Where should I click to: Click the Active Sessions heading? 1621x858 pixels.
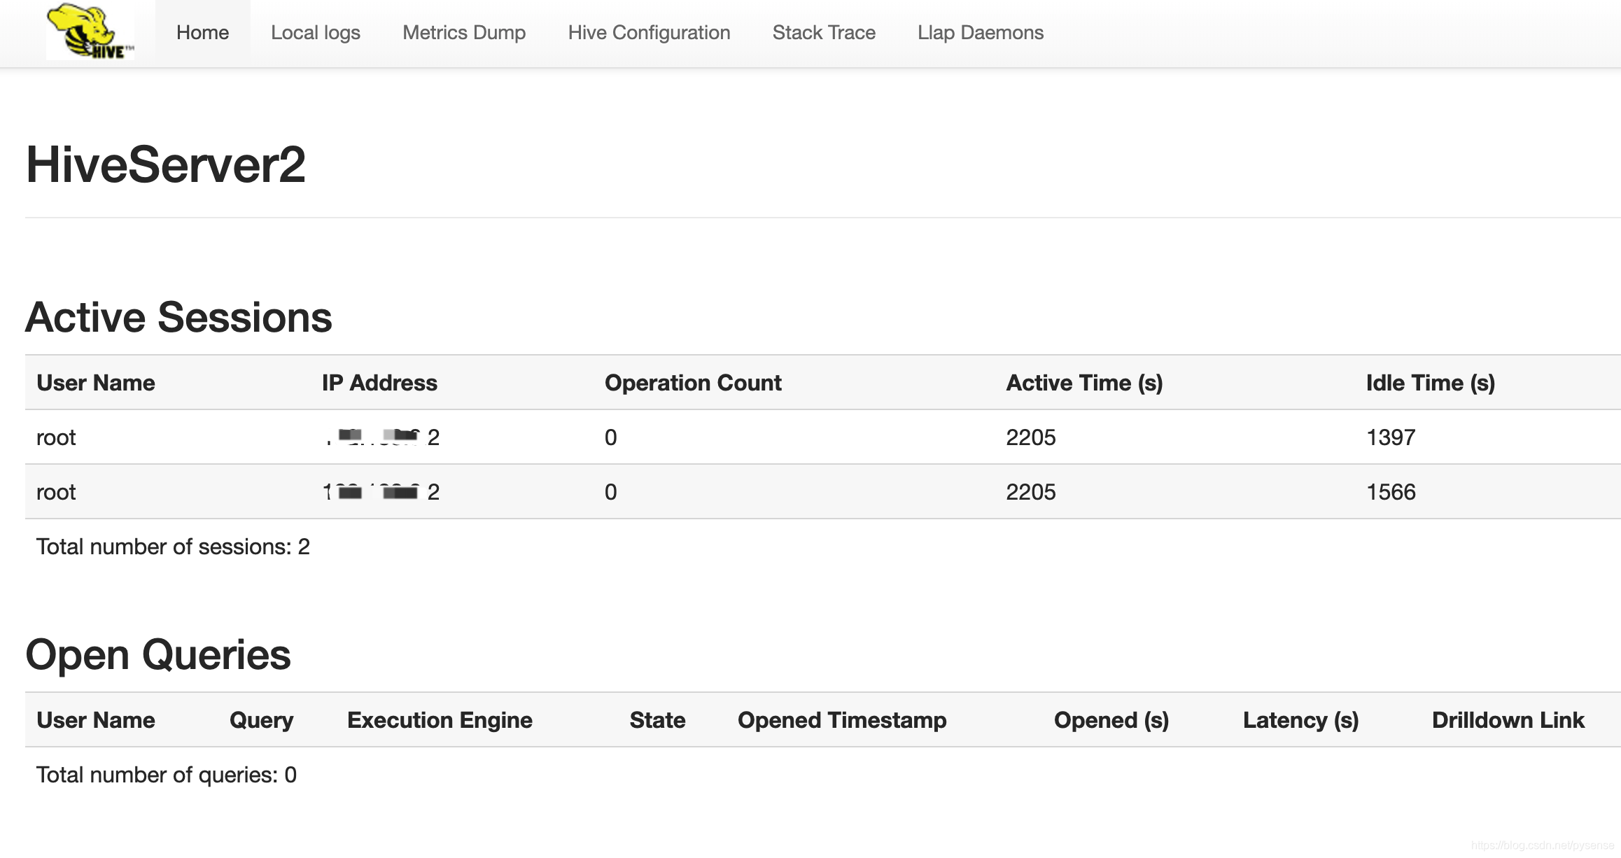179,317
